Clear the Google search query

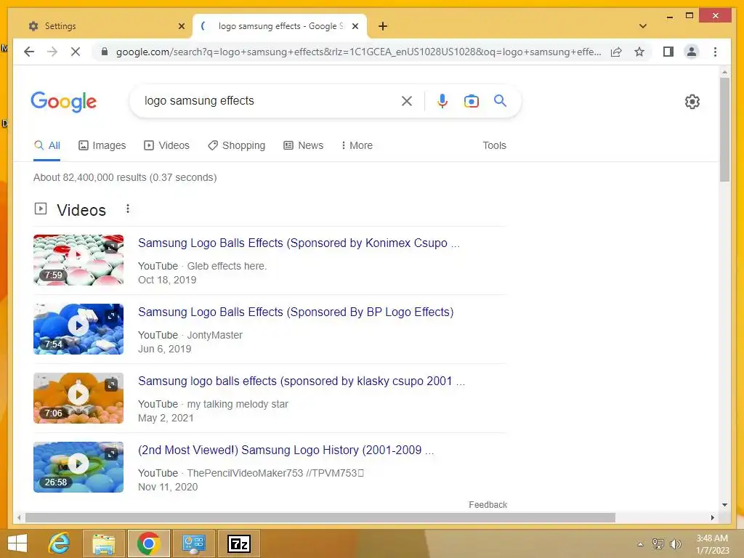click(407, 100)
